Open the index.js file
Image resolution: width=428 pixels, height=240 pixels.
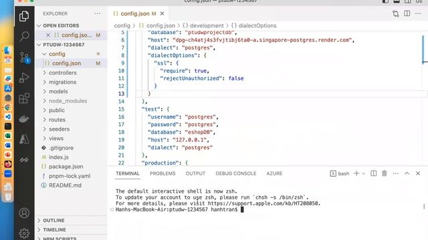click(59, 157)
